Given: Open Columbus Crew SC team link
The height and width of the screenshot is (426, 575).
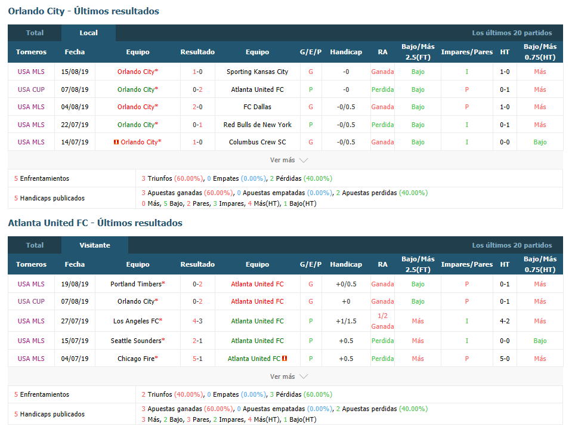Looking at the screenshot, I should [258, 142].
